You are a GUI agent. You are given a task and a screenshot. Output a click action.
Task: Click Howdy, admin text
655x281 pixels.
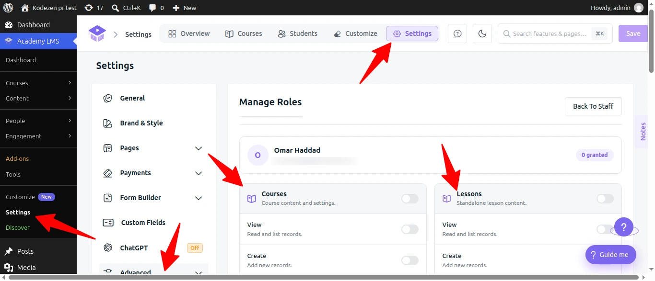(610, 8)
